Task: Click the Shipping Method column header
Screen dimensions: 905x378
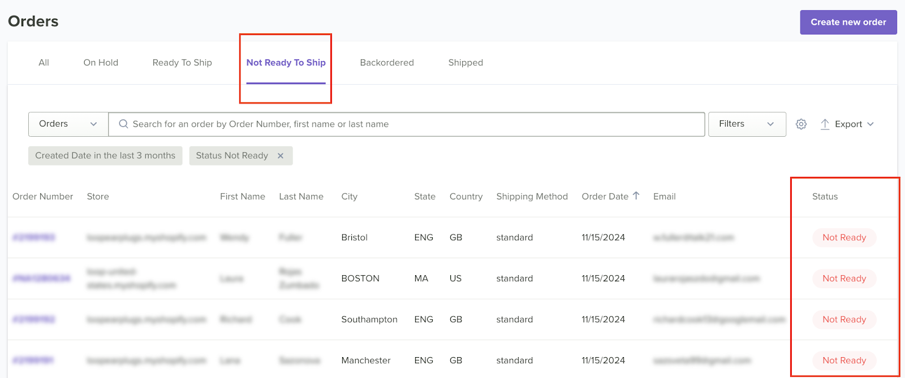Action: pos(532,197)
